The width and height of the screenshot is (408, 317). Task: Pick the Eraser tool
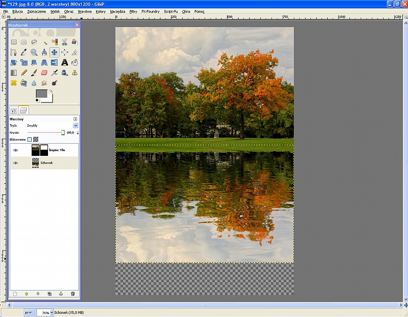click(44, 72)
